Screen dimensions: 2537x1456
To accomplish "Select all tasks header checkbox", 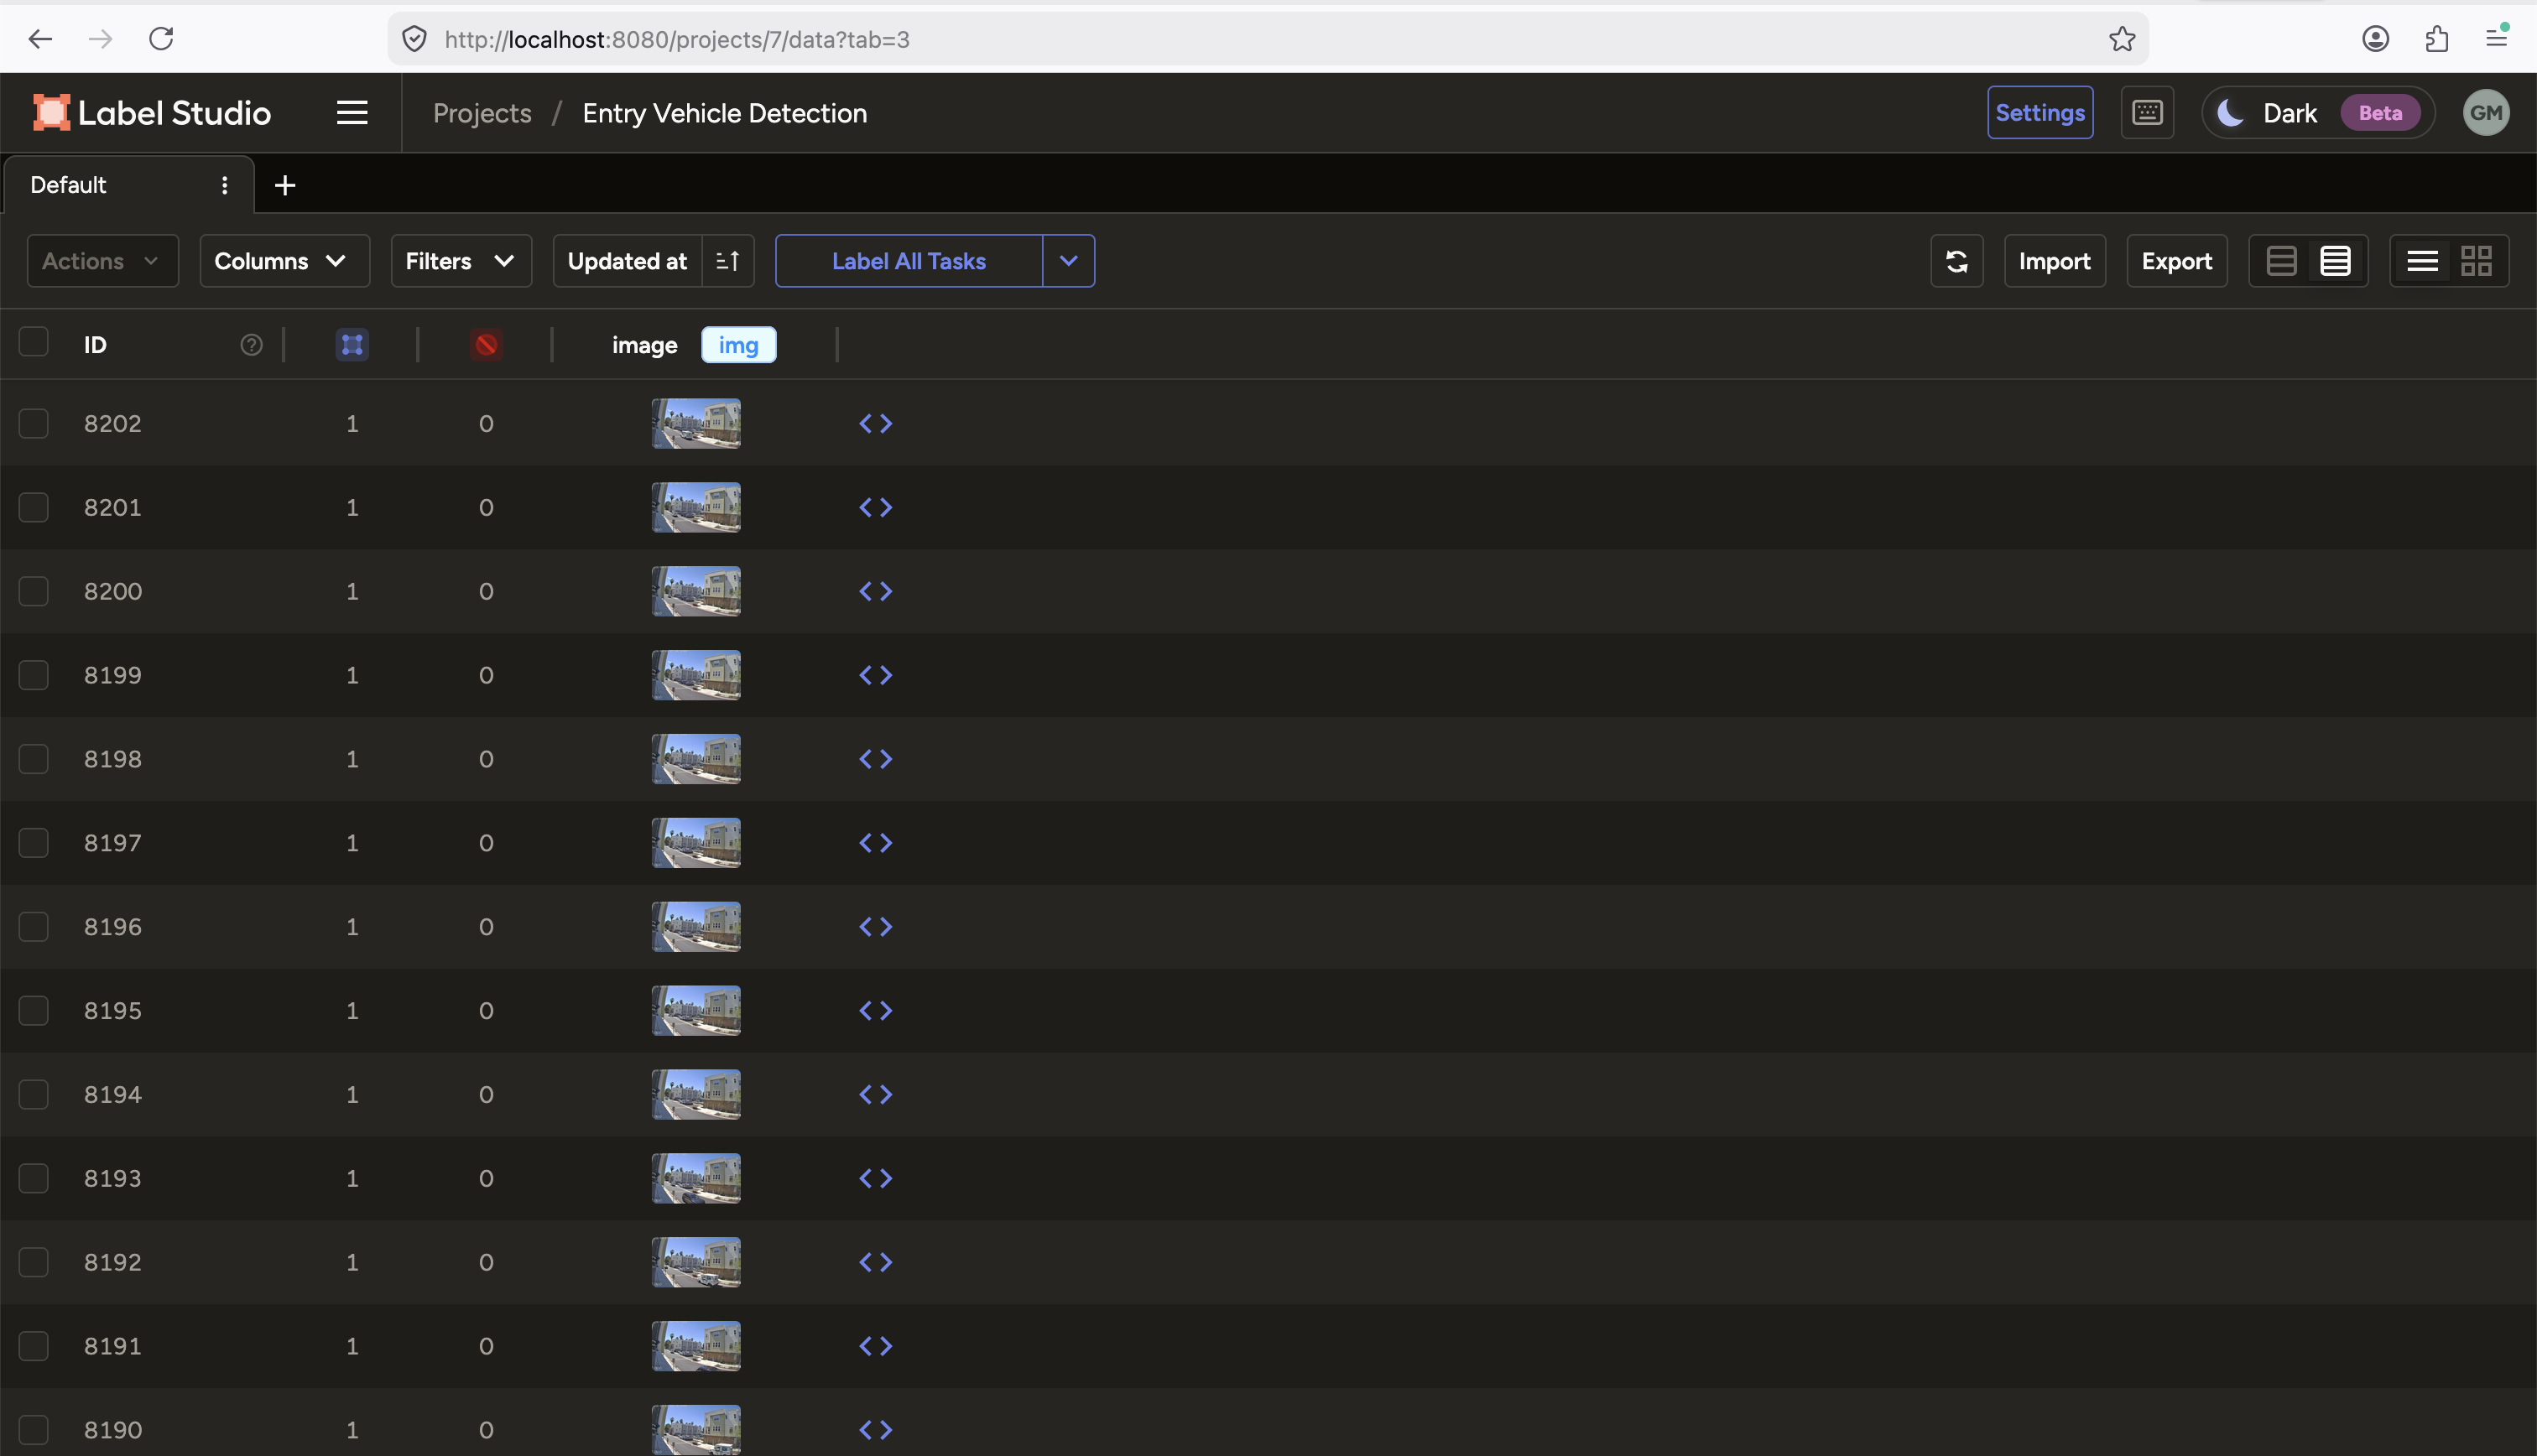I will [34, 343].
